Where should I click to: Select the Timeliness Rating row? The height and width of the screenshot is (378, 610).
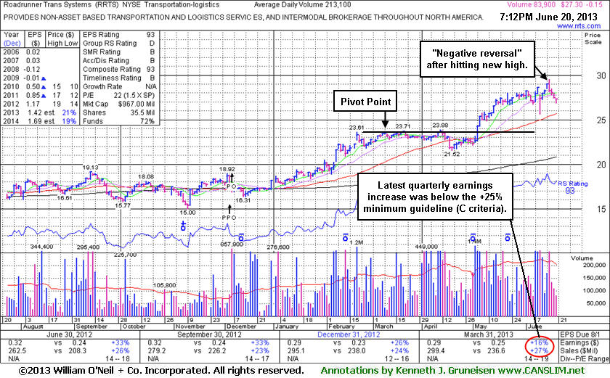[x=118, y=78]
